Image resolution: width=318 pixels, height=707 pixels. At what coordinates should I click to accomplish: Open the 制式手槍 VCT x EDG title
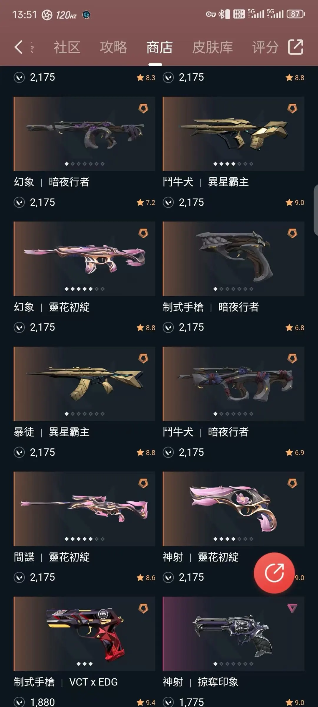click(66, 682)
